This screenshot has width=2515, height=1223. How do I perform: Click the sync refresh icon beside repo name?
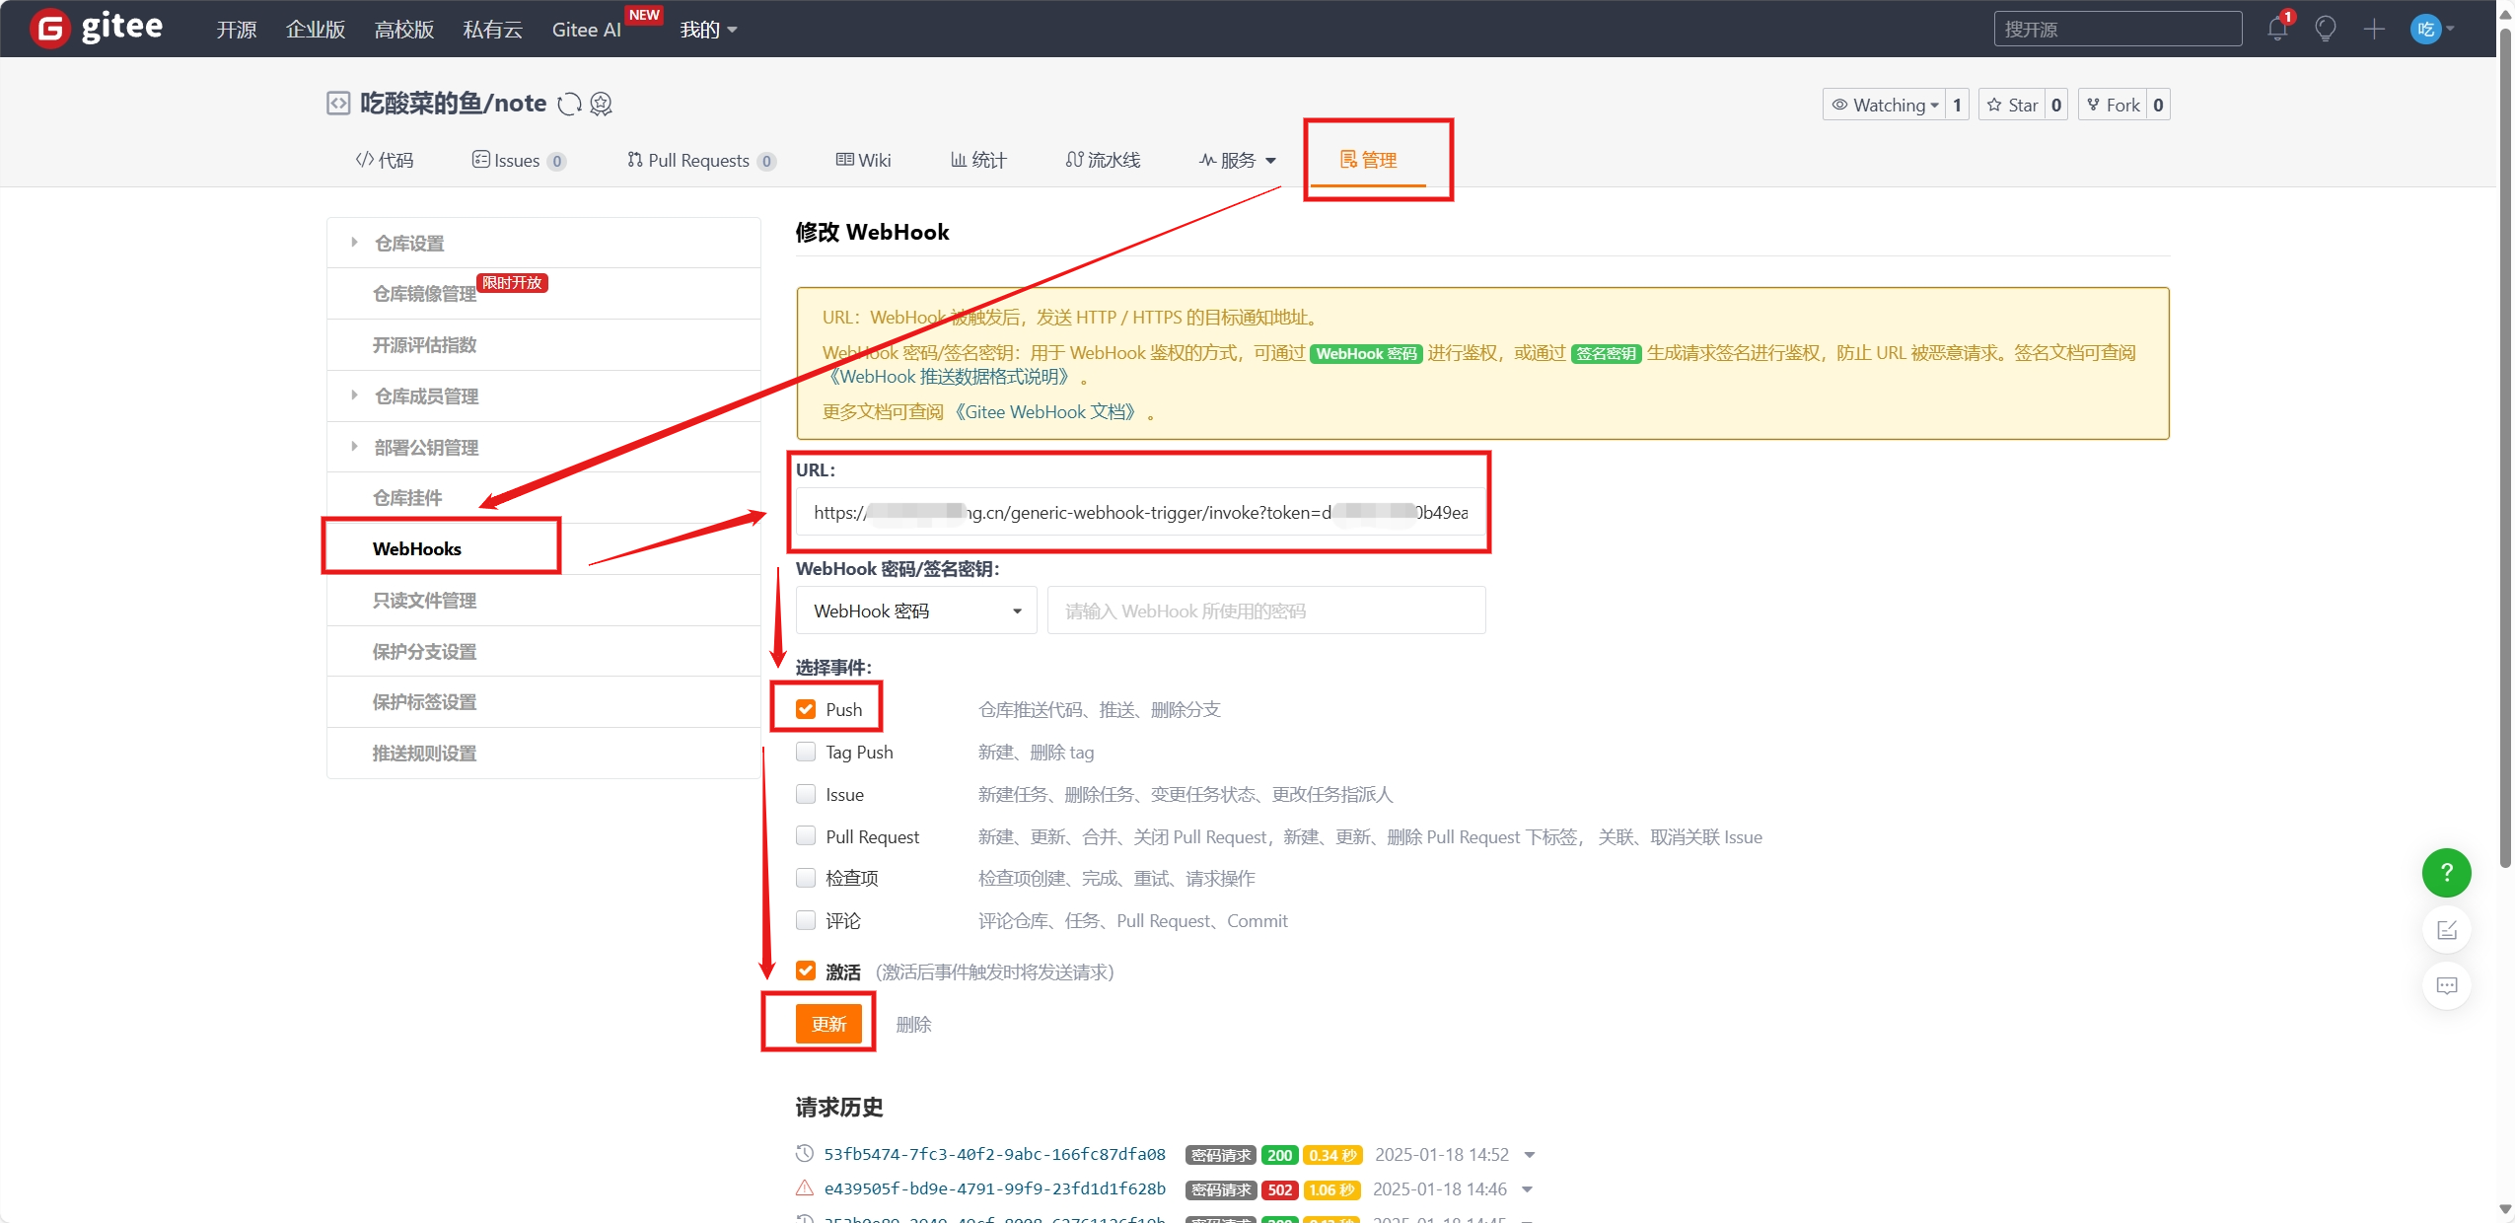569,104
